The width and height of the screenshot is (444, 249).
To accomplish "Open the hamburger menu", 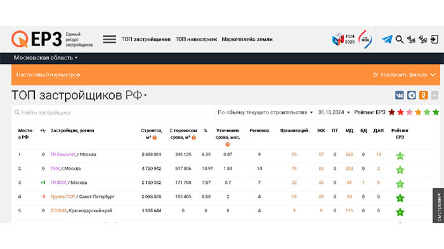I will [109, 39].
